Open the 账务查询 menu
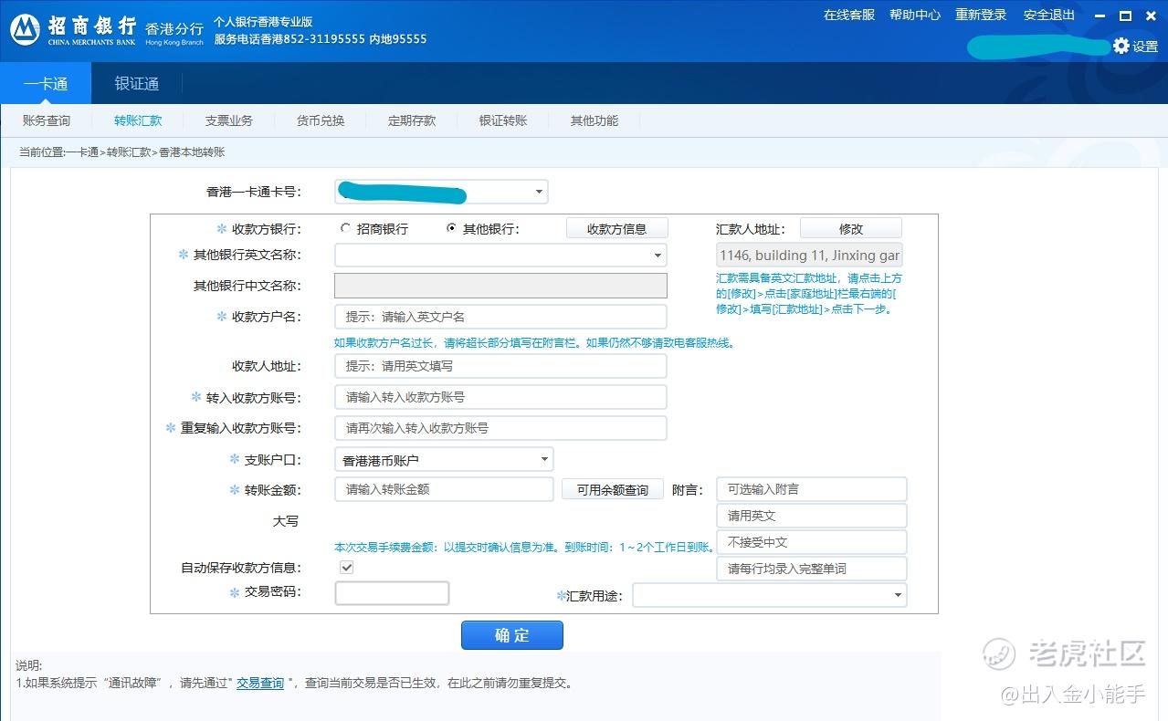The image size is (1168, 721). pos(46,120)
